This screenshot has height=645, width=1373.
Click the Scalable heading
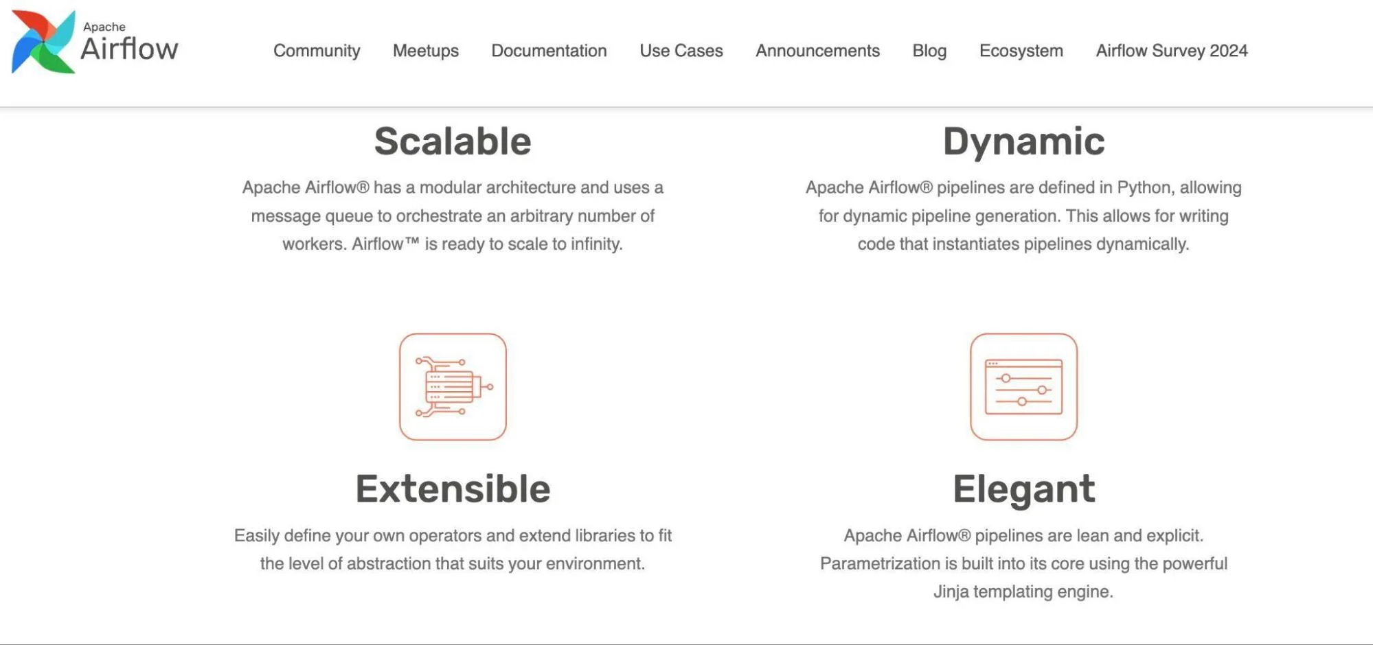[453, 141]
